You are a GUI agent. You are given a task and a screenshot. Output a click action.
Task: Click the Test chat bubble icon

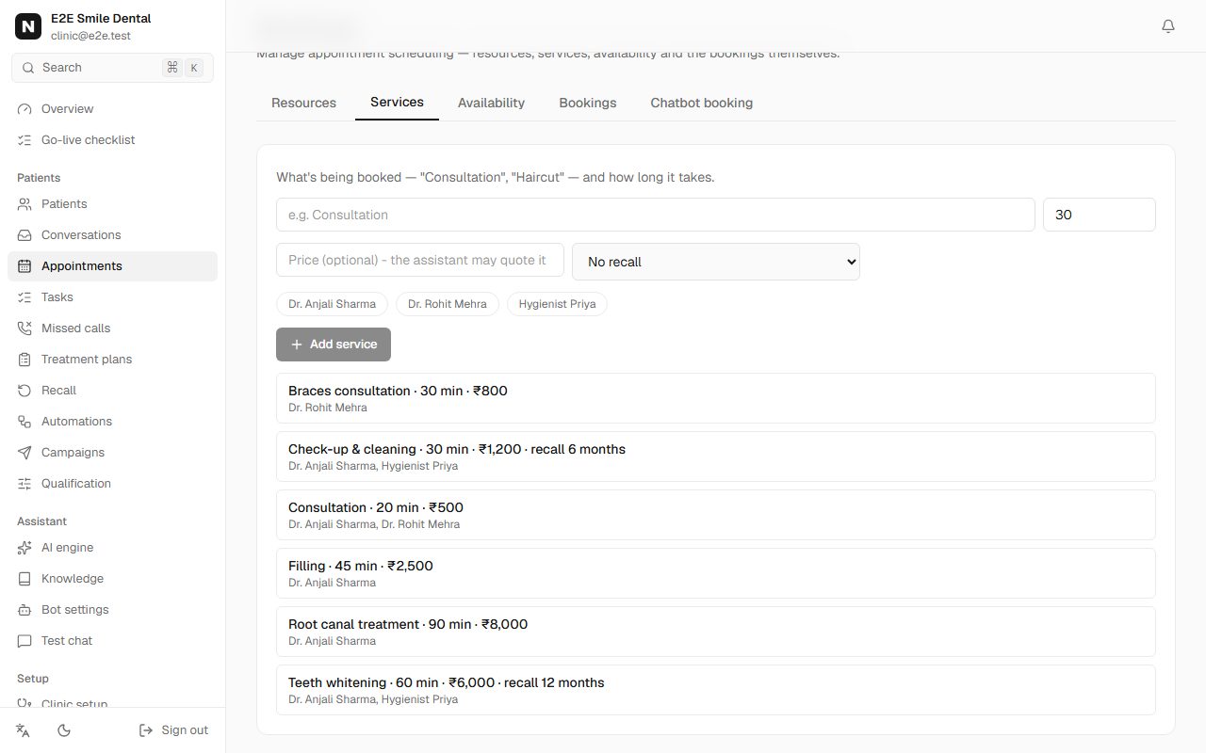click(24, 641)
